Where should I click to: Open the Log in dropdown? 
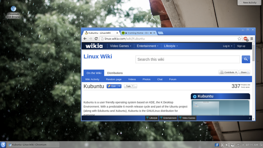click(x=227, y=46)
